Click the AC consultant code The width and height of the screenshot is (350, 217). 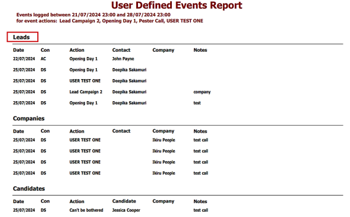coord(43,59)
